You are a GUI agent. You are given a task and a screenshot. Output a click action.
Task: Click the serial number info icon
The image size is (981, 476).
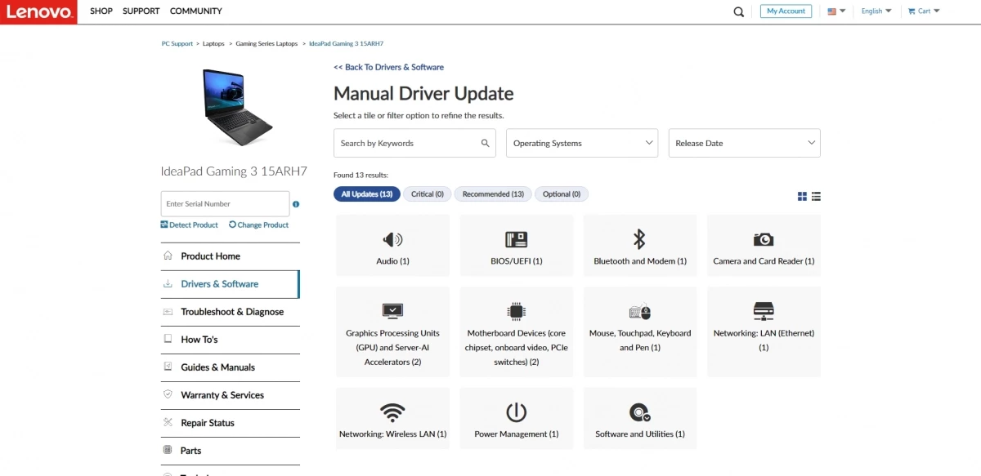click(x=296, y=204)
